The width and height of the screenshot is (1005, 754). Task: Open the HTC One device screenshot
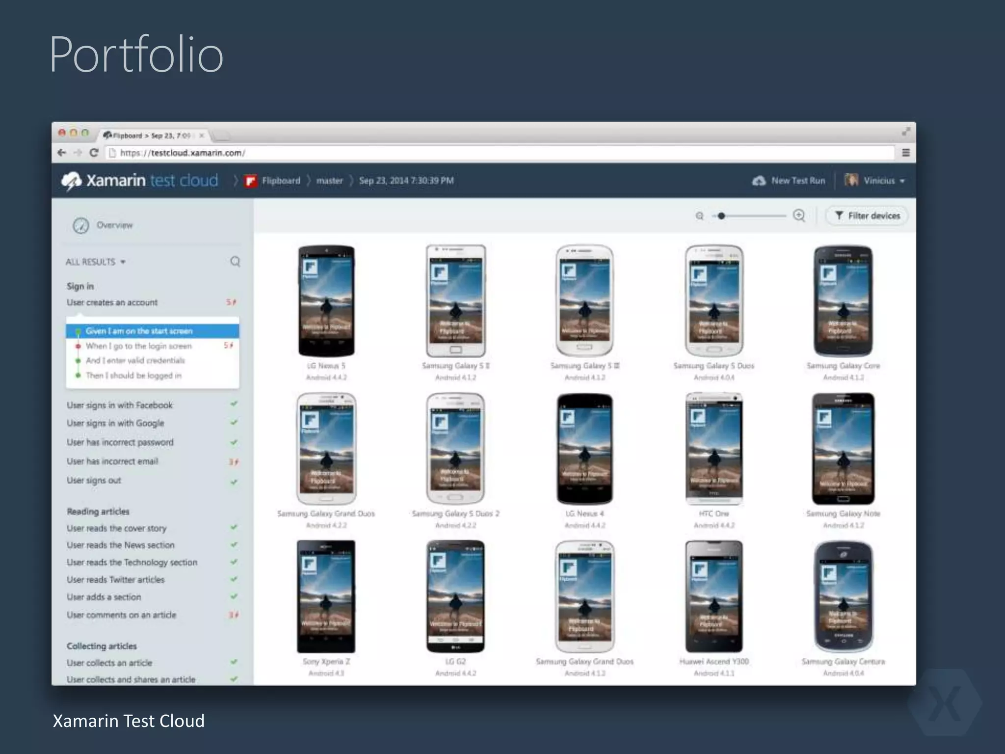point(714,448)
